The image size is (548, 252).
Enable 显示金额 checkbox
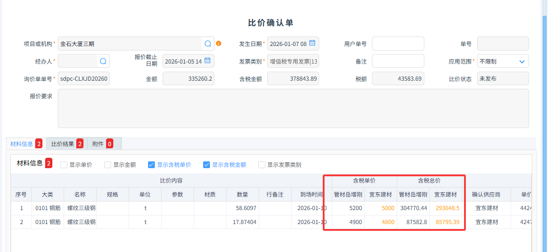(x=107, y=165)
